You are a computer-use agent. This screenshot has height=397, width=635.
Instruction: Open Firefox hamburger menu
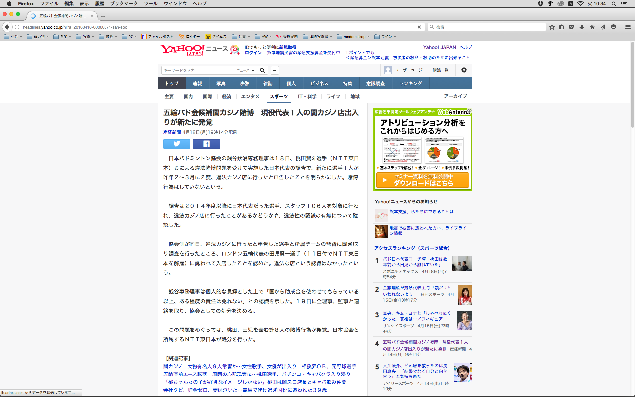628,27
